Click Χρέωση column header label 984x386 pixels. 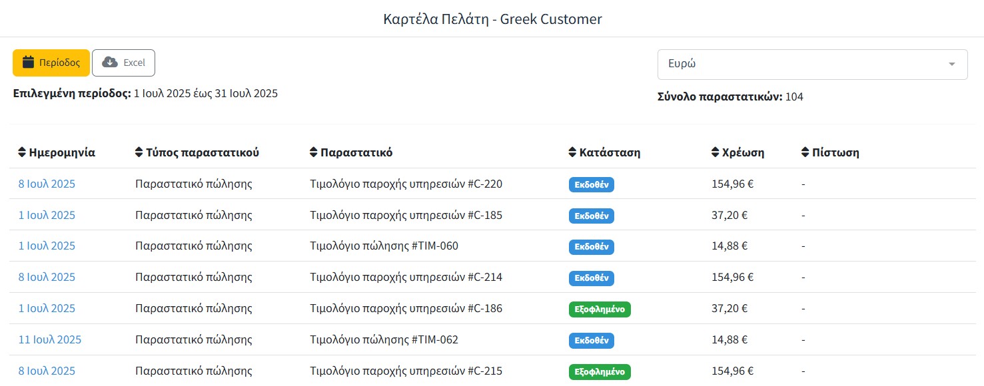point(743,152)
